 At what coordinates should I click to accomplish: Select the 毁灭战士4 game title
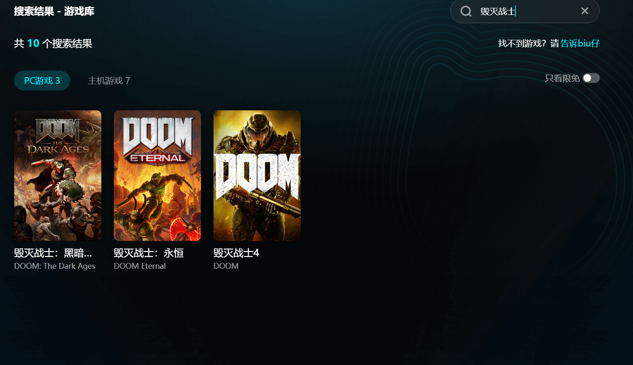coord(236,253)
